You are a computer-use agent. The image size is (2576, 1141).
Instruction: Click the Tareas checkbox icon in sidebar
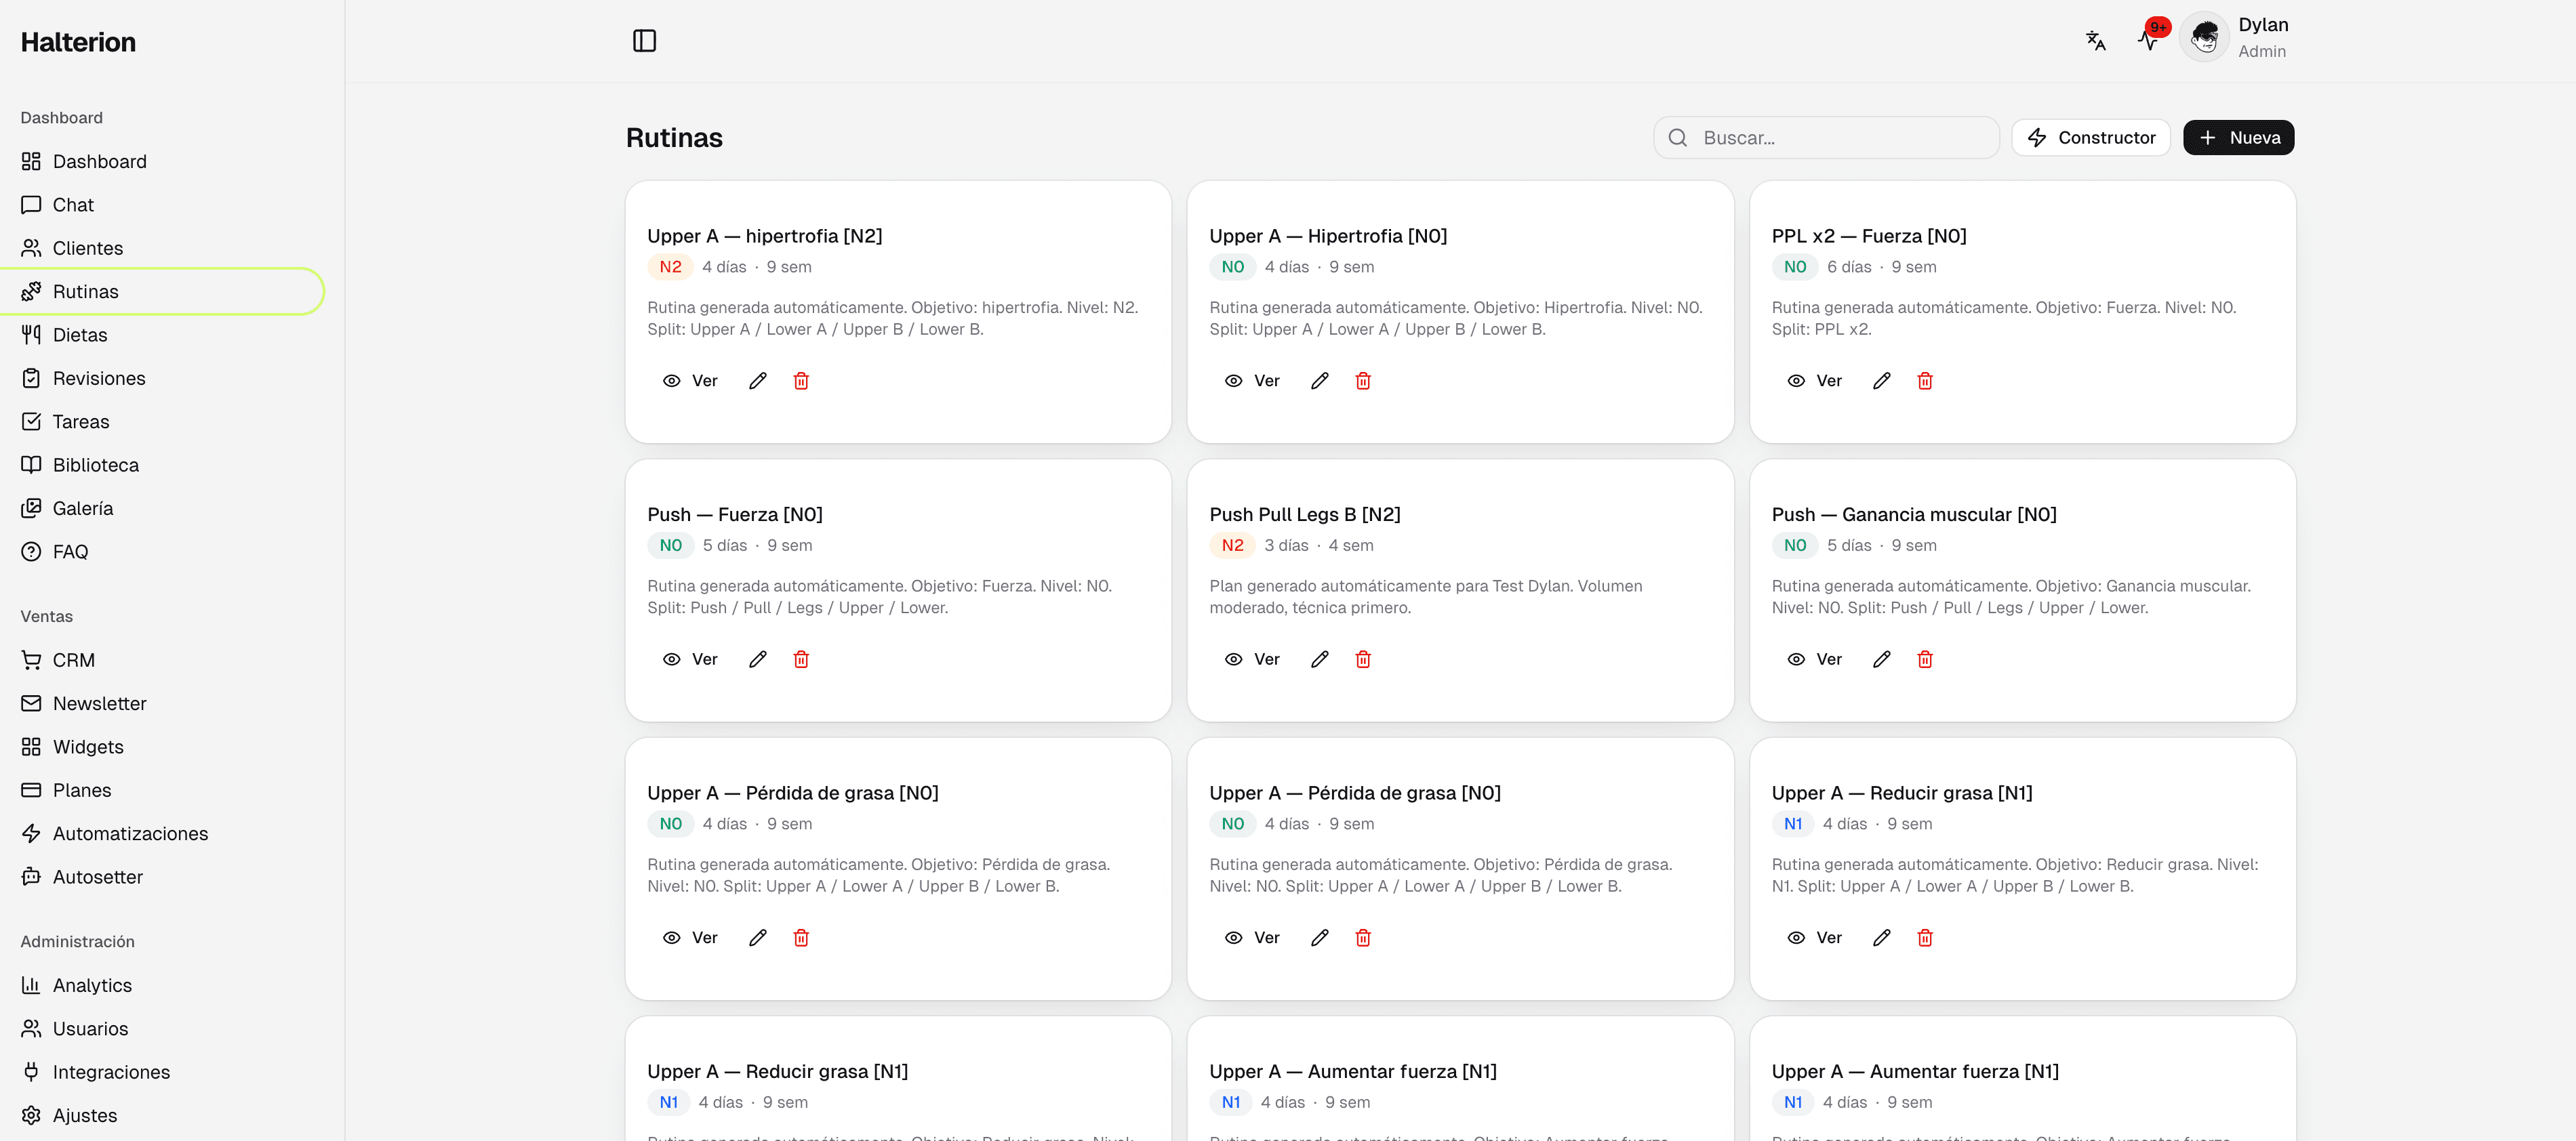tap(31, 421)
